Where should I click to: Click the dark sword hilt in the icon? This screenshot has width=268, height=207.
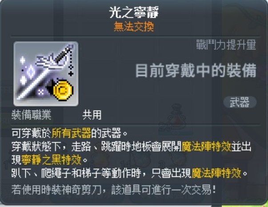[x=63, y=54]
